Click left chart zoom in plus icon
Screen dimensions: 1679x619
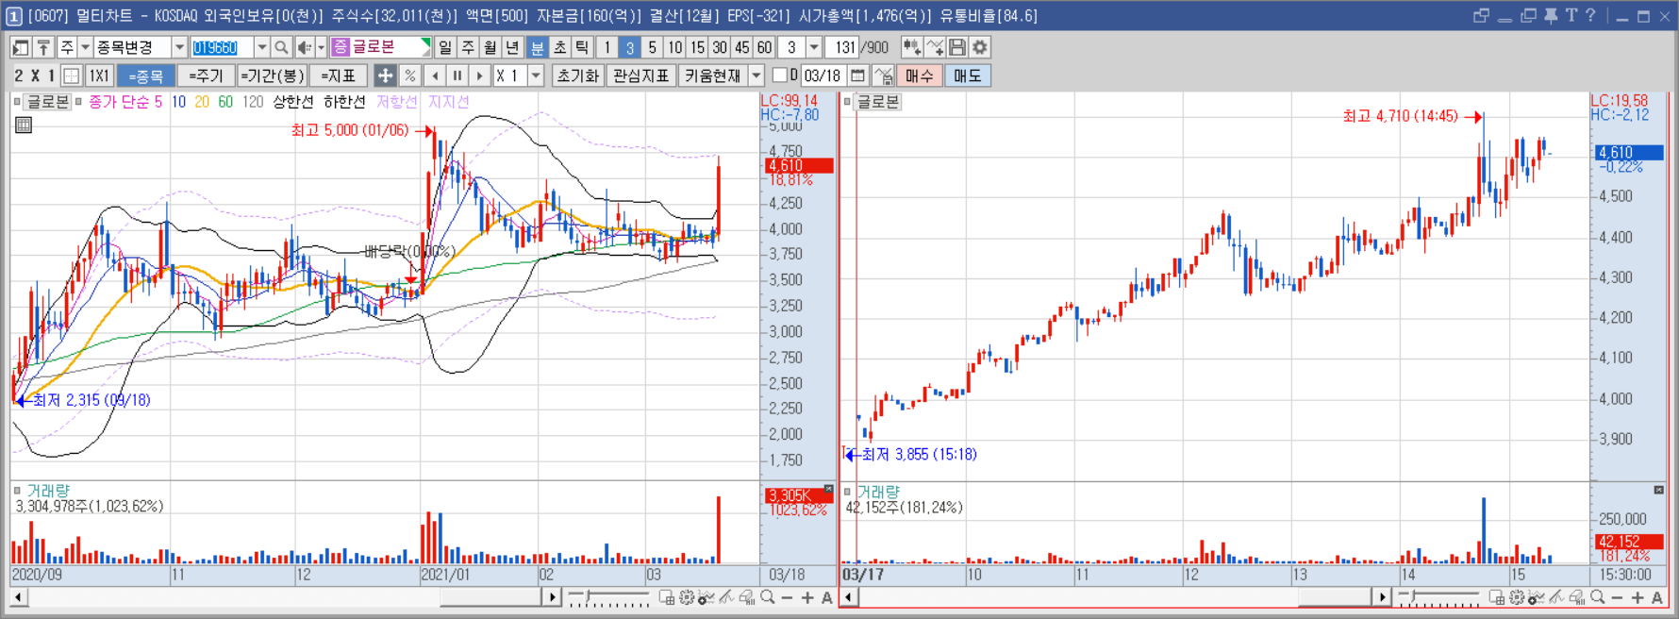[807, 597]
